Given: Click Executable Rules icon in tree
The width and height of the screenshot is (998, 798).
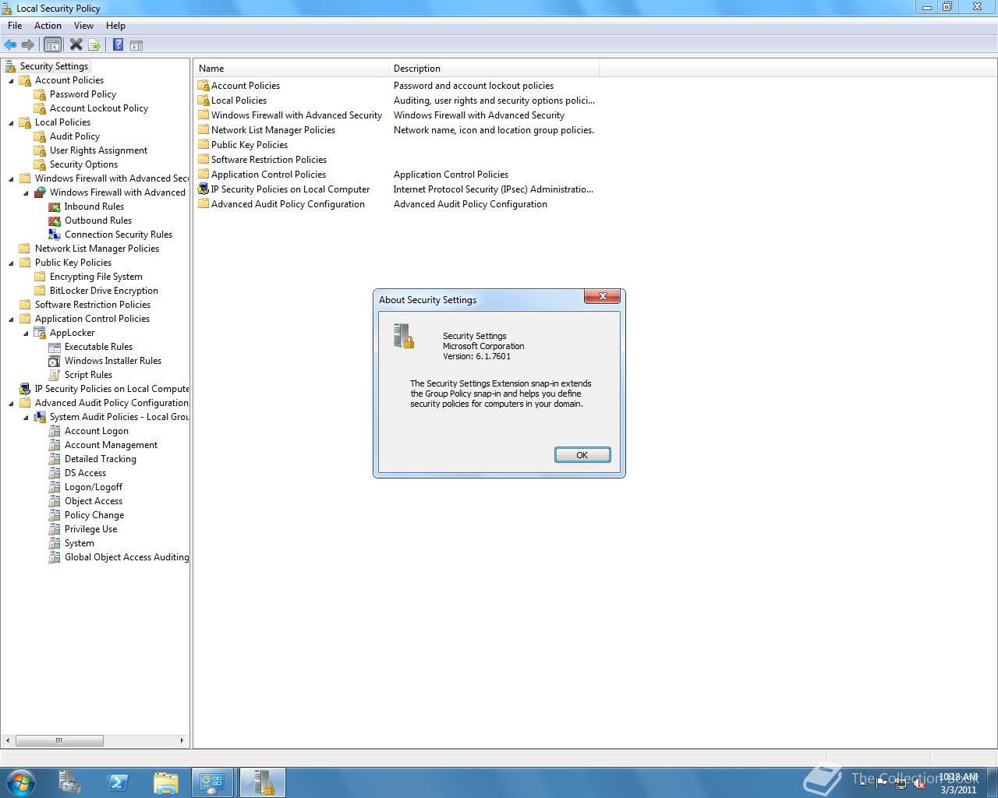Looking at the screenshot, I should [x=55, y=347].
